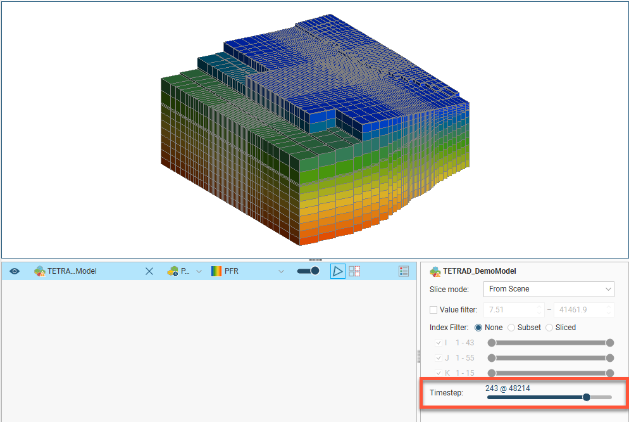The image size is (629, 422).
Task: Open the Slice mode From Scene dropdown
Action: pyautogui.click(x=548, y=289)
